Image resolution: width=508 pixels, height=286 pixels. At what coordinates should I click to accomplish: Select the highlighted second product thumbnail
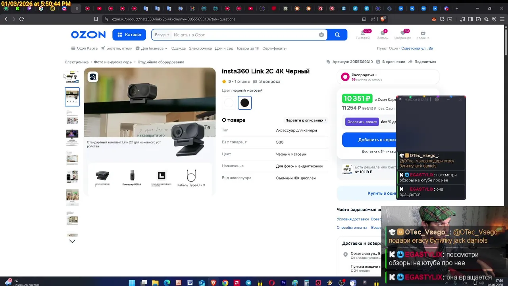click(72, 97)
